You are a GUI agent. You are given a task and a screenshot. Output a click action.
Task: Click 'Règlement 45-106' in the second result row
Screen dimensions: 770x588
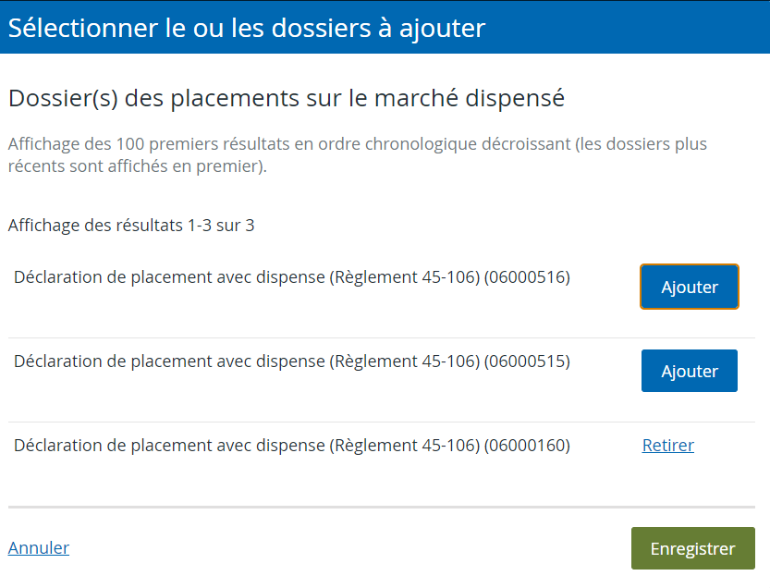(x=404, y=361)
